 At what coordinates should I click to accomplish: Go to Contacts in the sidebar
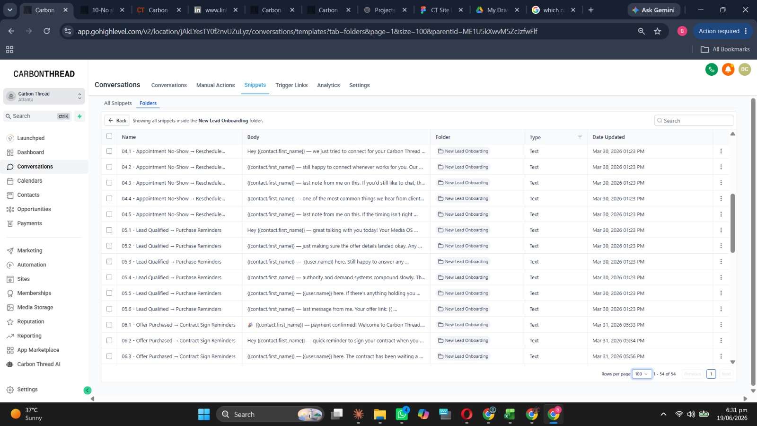[28, 195]
